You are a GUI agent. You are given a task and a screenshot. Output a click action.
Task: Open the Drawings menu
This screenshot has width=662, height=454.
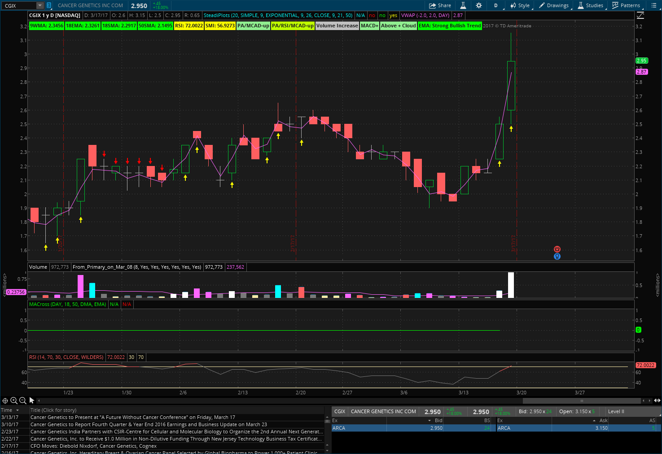pyautogui.click(x=554, y=5)
